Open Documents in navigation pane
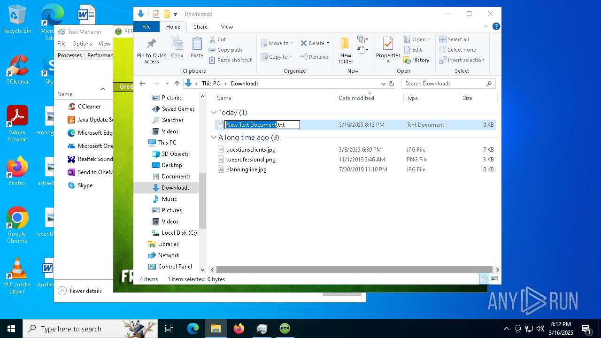The image size is (601, 338). coord(176,177)
